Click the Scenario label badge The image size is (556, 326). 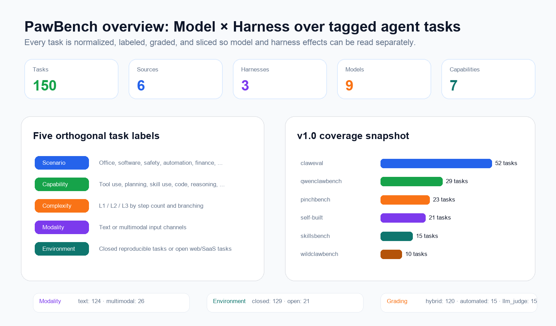click(62, 163)
